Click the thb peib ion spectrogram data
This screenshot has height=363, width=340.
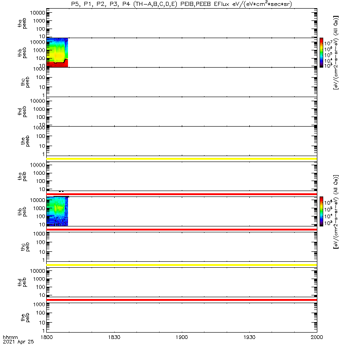click(57, 211)
